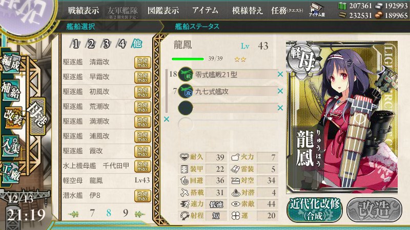This screenshot has width=410, height=230.
Task: Open the 工廠 factory sidebar icon
Action: pyautogui.click(x=11, y=172)
